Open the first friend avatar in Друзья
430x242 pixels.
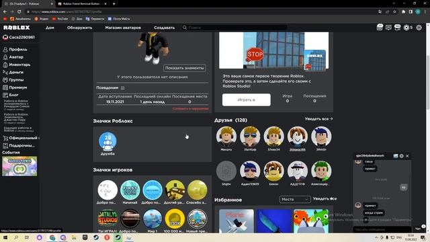(x=226, y=136)
